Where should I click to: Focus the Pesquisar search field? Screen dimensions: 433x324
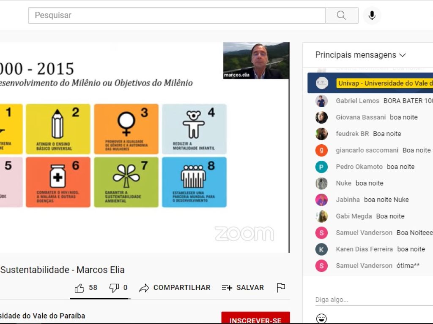pyautogui.click(x=177, y=16)
